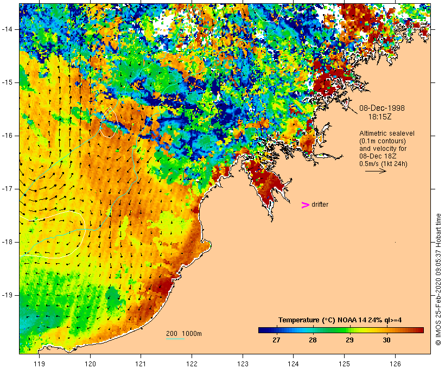Click longitude axis label 126
The height and width of the screenshot is (369, 445).
(395, 364)
